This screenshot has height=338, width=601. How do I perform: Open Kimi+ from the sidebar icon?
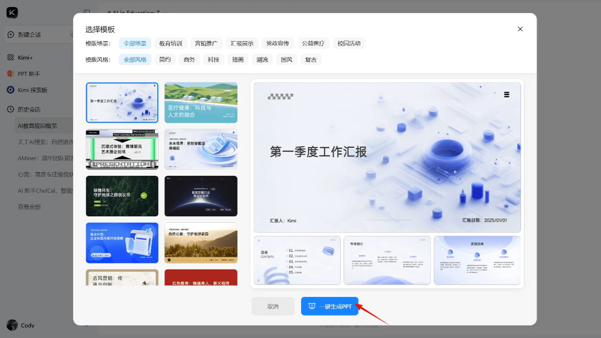click(x=11, y=58)
